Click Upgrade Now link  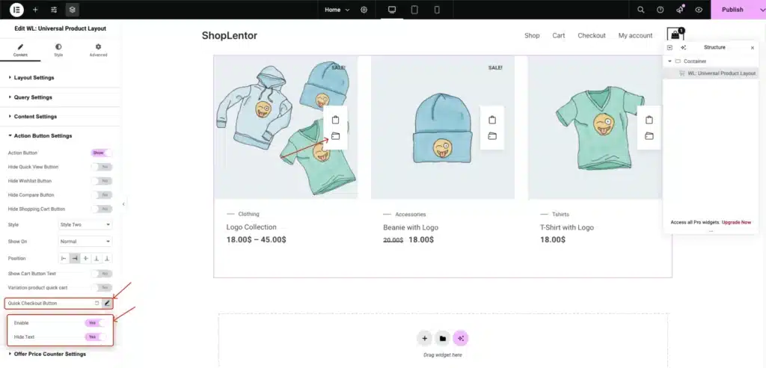736,222
